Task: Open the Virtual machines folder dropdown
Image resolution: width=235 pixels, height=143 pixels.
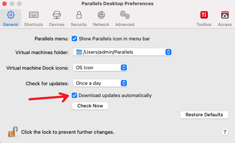Action: [122, 52]
